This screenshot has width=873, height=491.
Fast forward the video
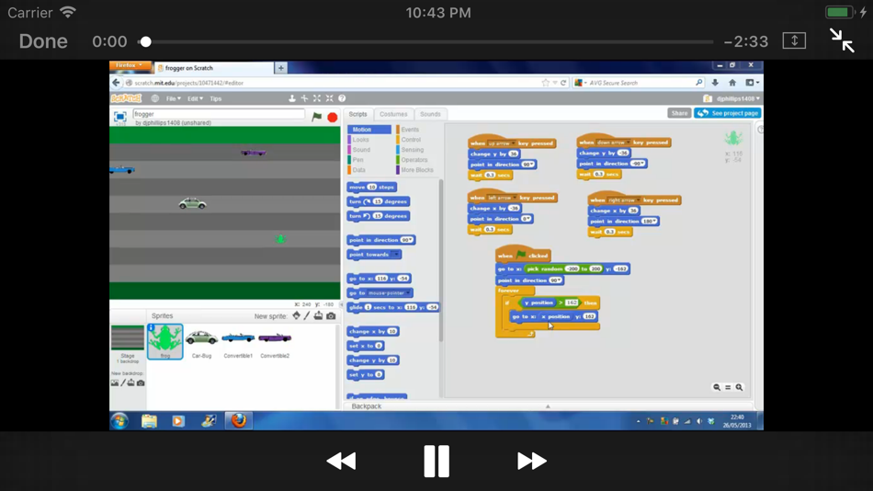(532, 461)
